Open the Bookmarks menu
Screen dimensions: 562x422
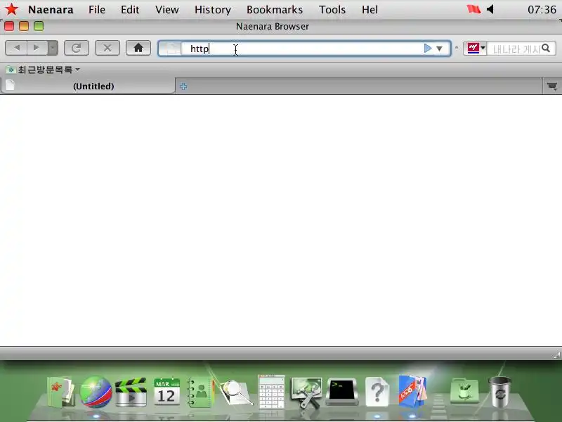(275, 10)
